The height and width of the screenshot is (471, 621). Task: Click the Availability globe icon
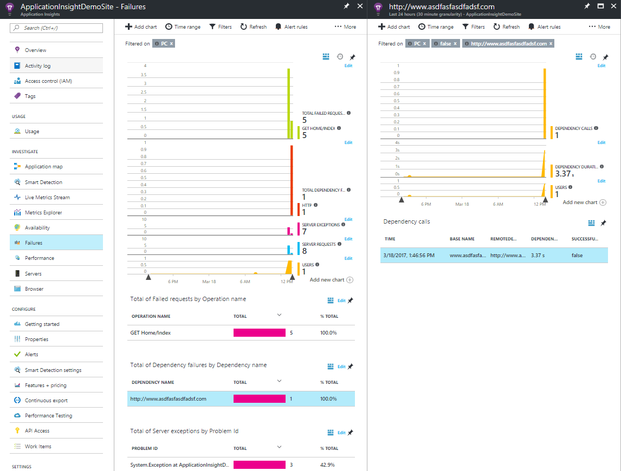coord(17,227)
